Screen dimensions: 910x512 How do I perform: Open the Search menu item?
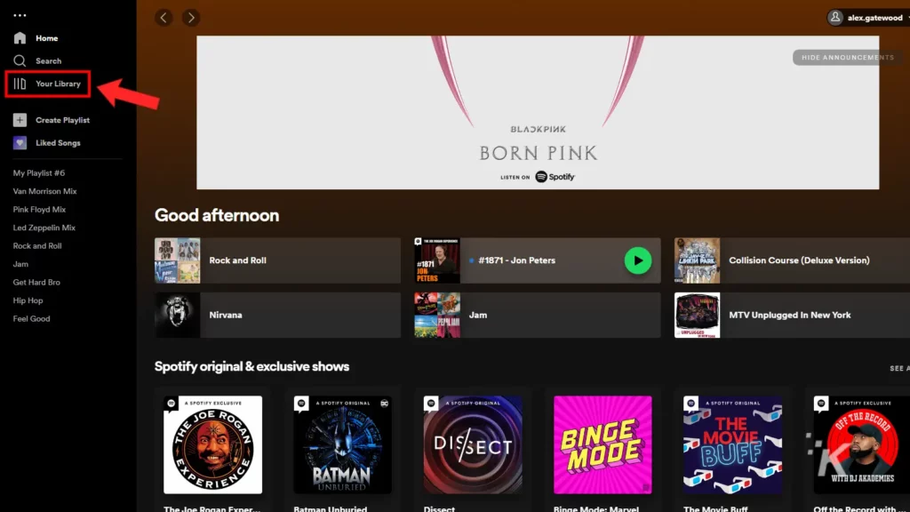click(48, 61)
